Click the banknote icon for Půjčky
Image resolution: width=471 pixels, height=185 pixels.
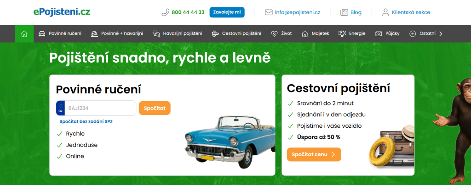pyautogui.click(x=379, y=33)
